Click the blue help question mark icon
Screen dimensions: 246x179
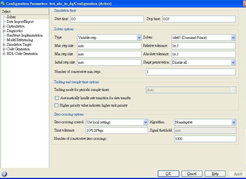[5, 174]
